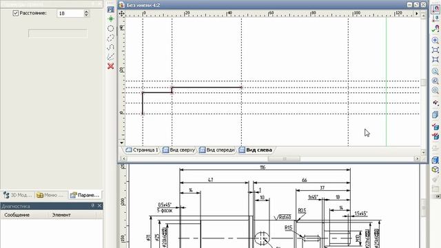The image size is (441, 248).
Task: Click the first round zoom icon below fit-all
Action: 435,72
